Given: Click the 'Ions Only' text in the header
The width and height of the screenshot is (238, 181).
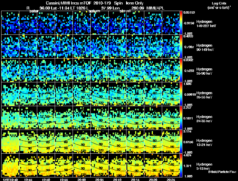Looking at the screenshot, I should [x=135, y=3].
